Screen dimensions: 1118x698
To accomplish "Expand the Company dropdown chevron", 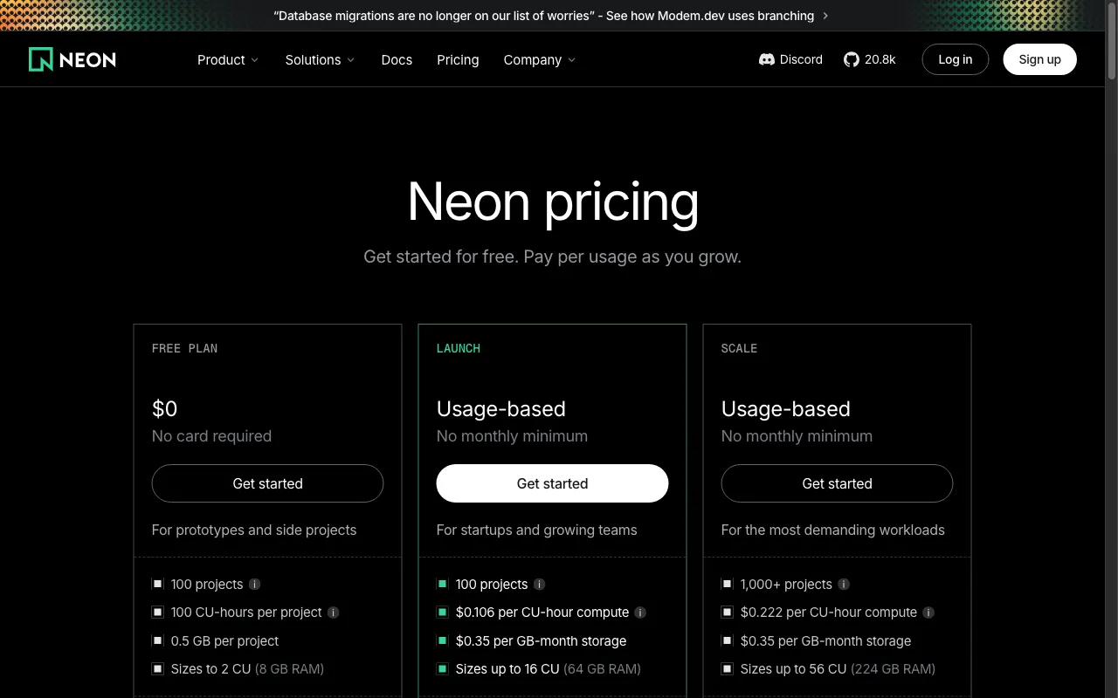I will click(571, 60).
